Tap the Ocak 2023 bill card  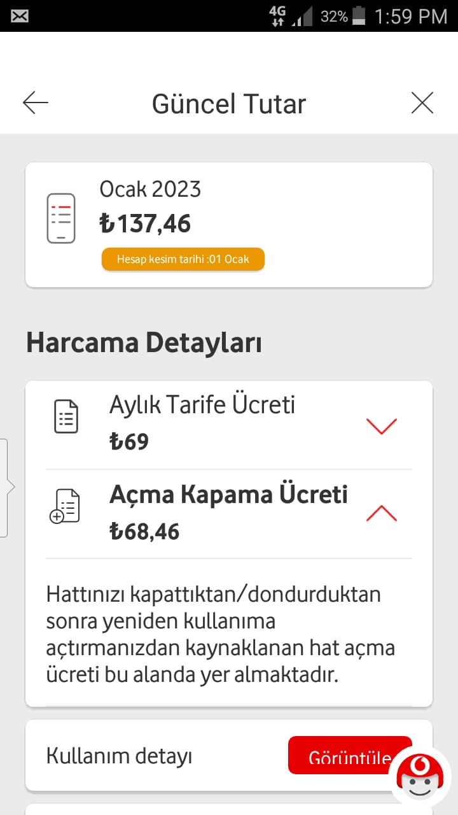pos(229,225)
